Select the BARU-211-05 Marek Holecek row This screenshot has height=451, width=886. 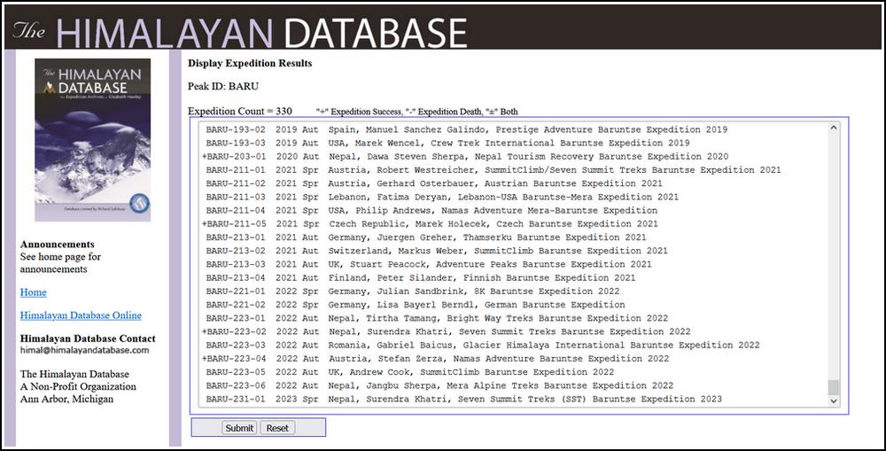[513, 224]
